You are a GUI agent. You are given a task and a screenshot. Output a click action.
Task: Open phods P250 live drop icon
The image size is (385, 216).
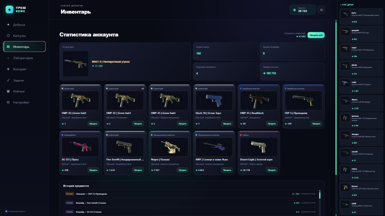(345, 66)
